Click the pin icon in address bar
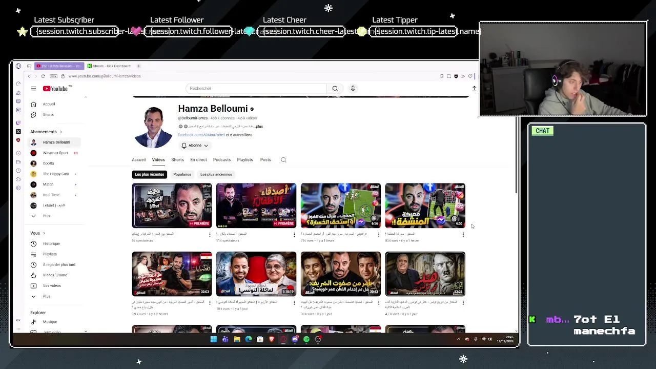656x369 pixels. pos(442,76)
